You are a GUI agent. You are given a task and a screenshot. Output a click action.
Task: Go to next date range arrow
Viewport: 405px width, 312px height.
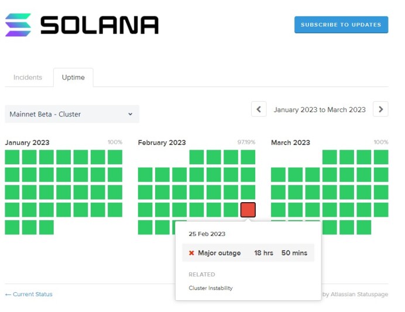click(380, 109)
